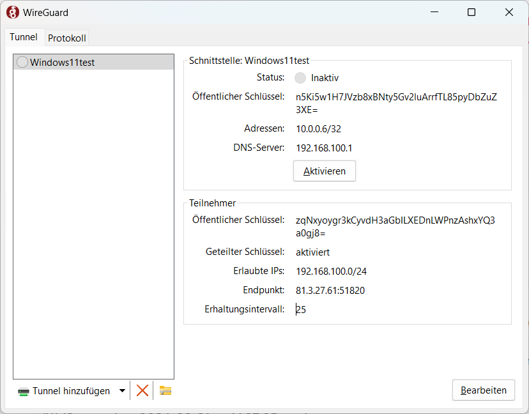Click the Inaktiv status text
The image size is (529, 414).
pyautogui.click(x=325, y=78)
